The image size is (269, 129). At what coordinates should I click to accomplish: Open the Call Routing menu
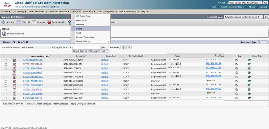click(x=19, y=11)
